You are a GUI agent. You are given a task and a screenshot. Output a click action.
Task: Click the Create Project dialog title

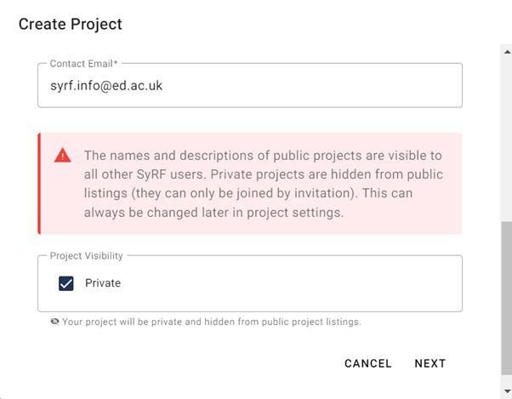pos(71,24)
